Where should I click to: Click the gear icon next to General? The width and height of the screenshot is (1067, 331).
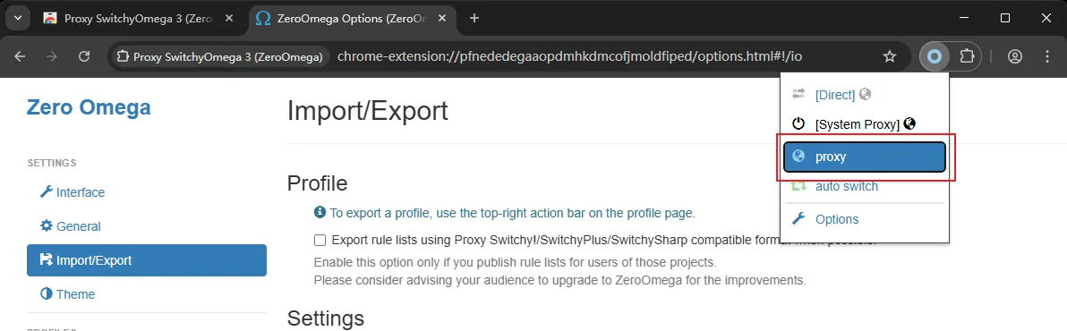coord(47,225)
